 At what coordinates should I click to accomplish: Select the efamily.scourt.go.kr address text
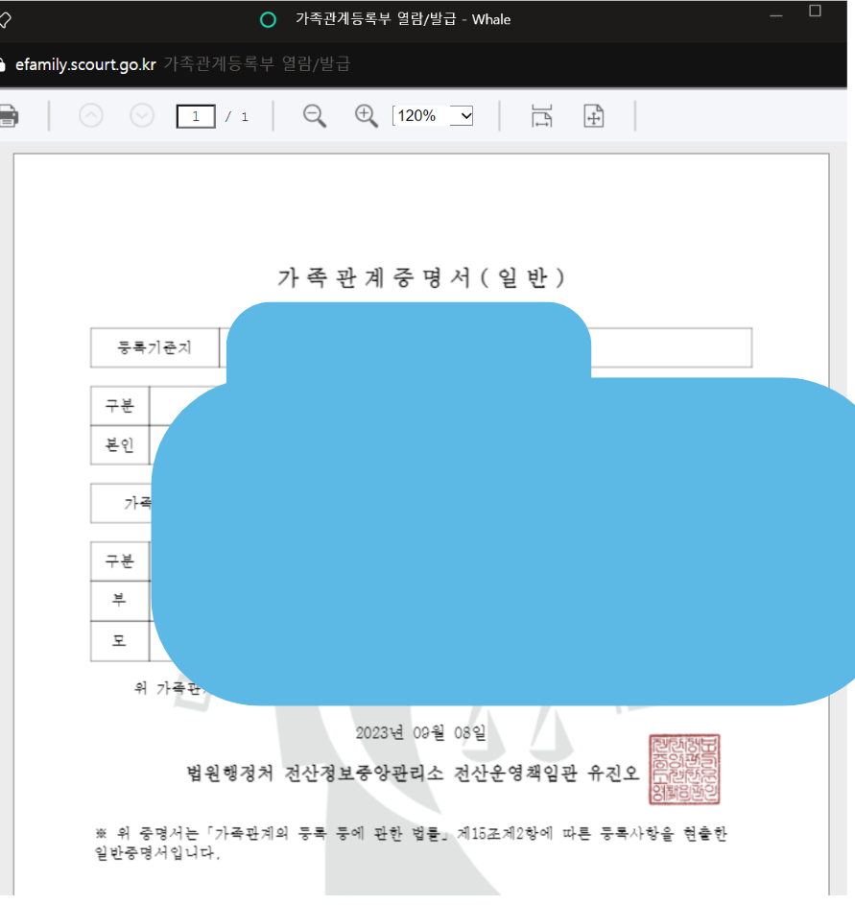click(x=83, y=64)
